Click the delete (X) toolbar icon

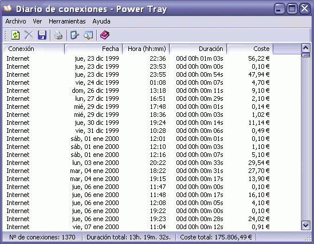(29, 36)
